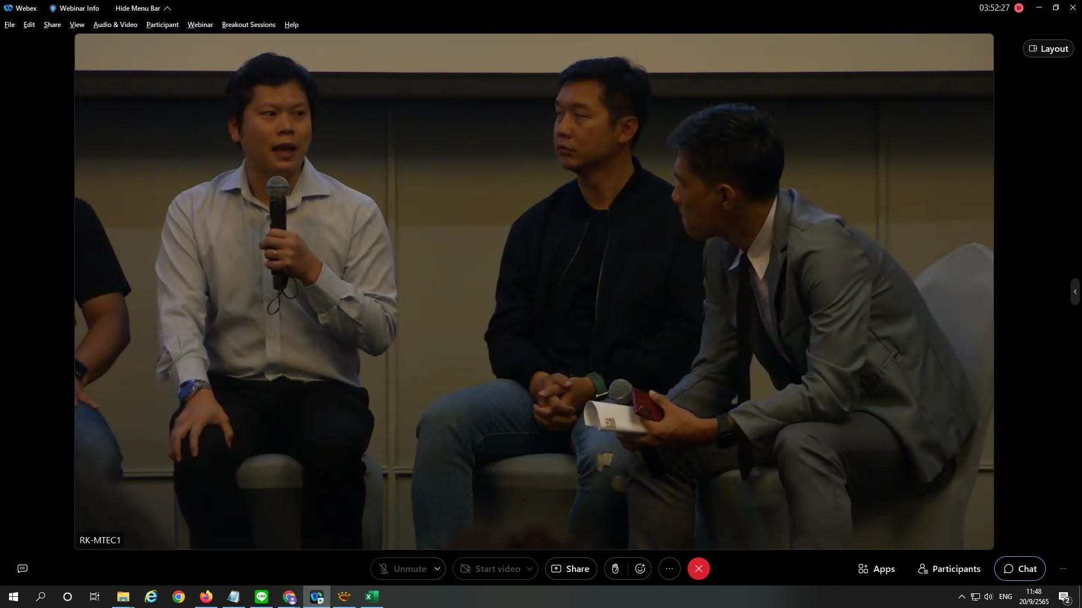Open the Audio & Video menu

pyautogui.click(x=116, y=25)
